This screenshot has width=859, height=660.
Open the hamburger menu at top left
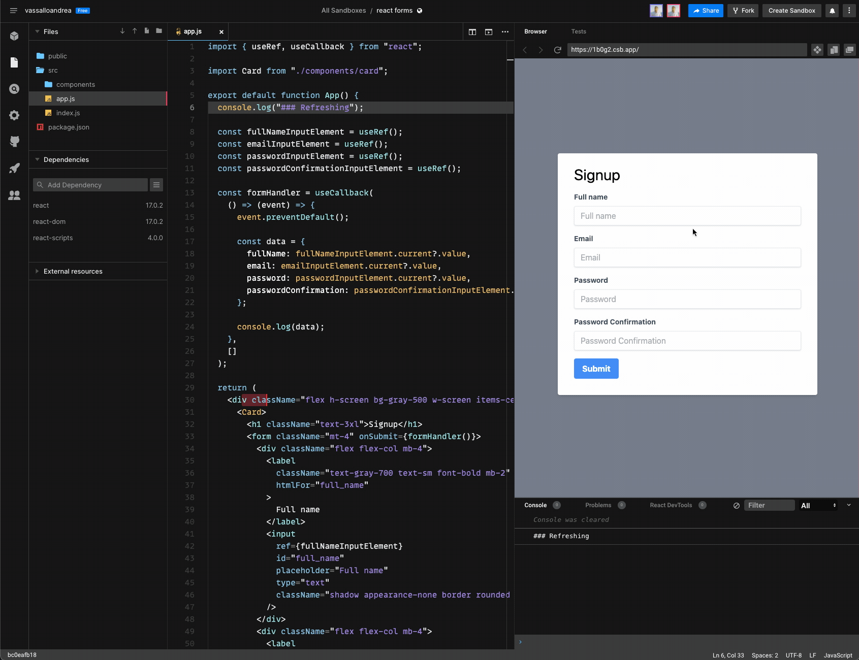coord(13,11)
